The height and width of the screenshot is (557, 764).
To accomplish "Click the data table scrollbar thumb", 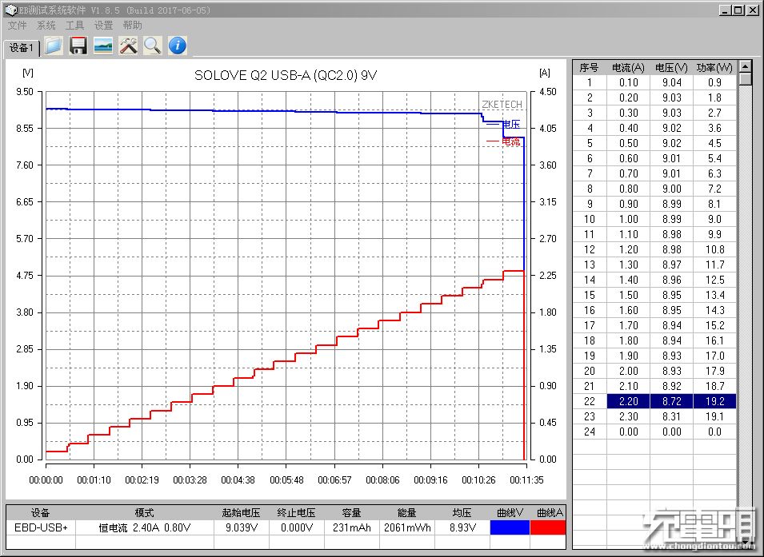I will [745, 79].
